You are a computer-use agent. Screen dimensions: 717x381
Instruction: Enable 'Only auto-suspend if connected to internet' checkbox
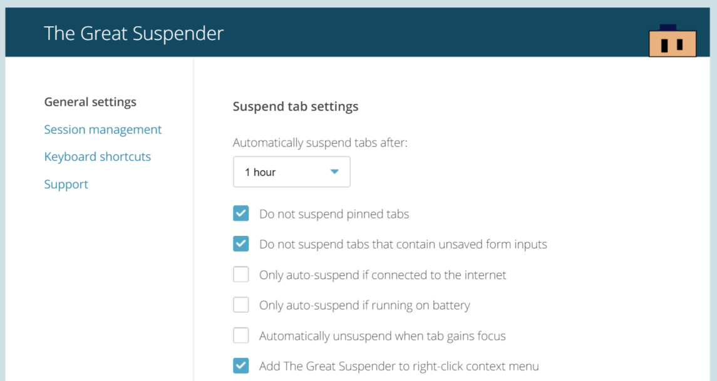(241, 275)
